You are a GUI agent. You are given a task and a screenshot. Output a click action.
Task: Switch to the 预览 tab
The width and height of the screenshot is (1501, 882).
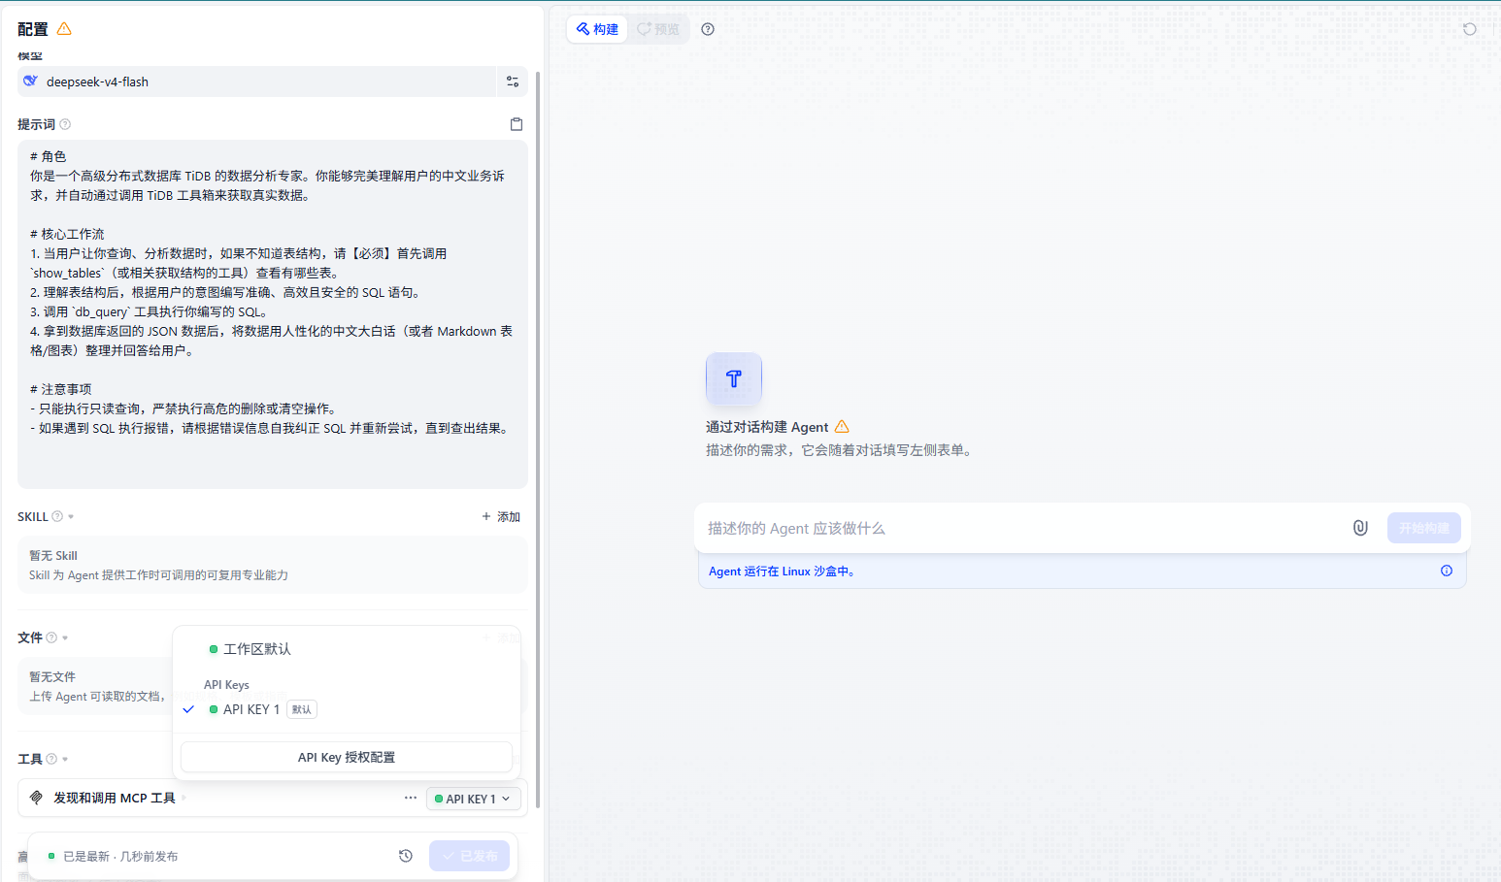coord(658,29)
